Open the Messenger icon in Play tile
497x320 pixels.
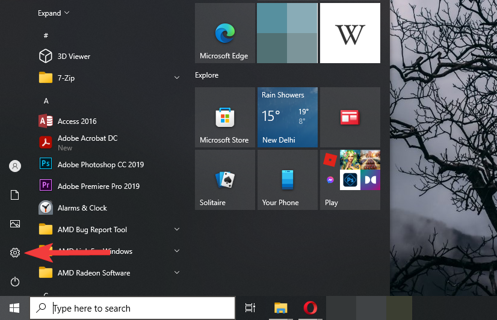(330, 180)
